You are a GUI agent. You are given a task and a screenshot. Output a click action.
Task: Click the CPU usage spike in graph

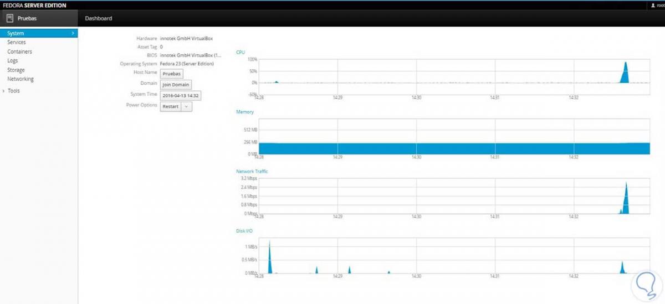(x=626, y=74)
